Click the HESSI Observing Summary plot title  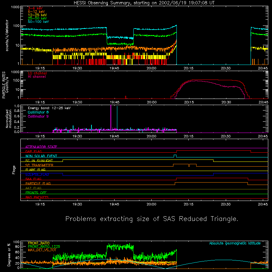144,3
